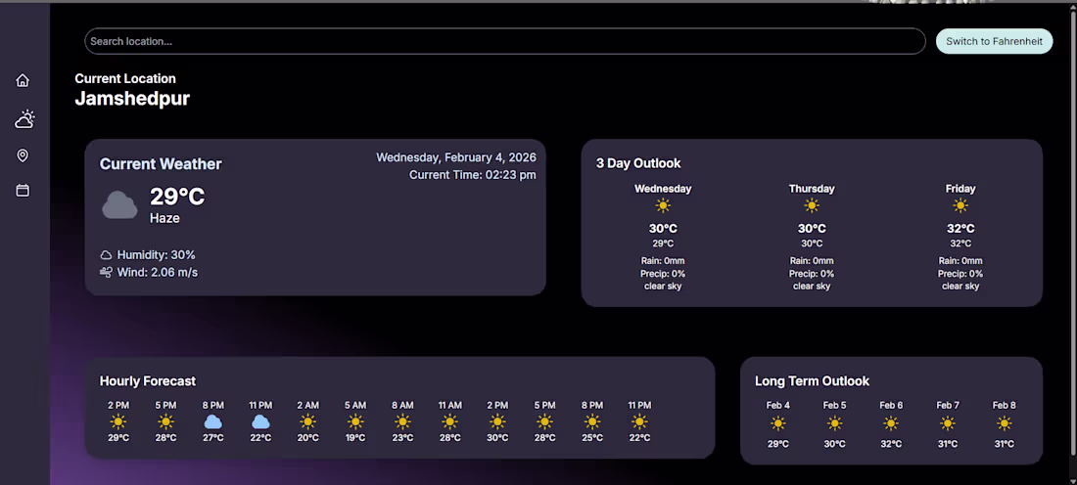Click the Hourly Forecast heading
The image size is (1077, 485).
click(x=148, y=380)
